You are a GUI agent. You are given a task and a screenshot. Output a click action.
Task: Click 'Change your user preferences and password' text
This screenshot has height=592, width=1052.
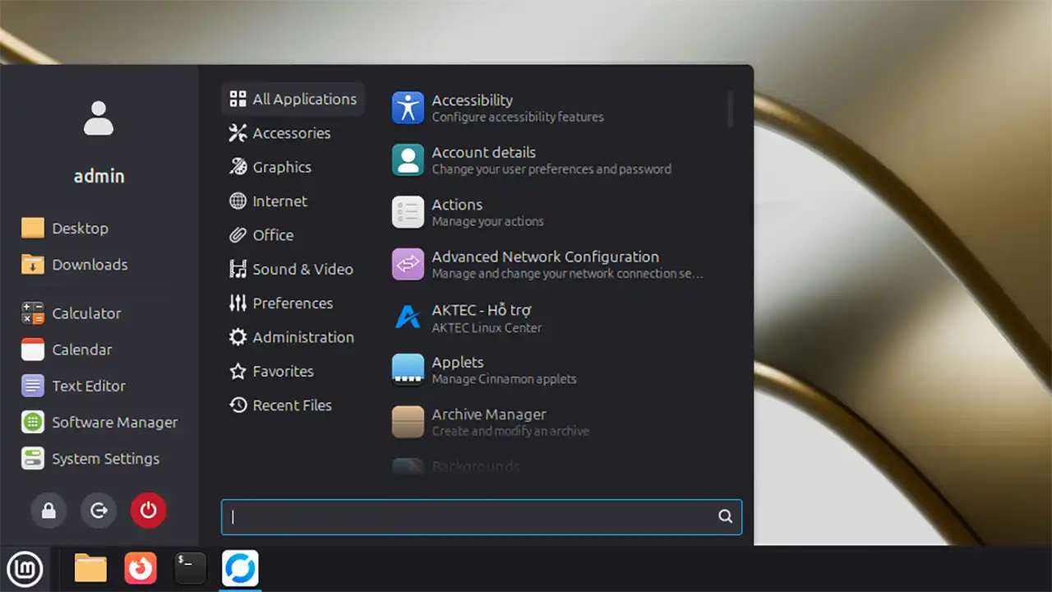(551, 169)
